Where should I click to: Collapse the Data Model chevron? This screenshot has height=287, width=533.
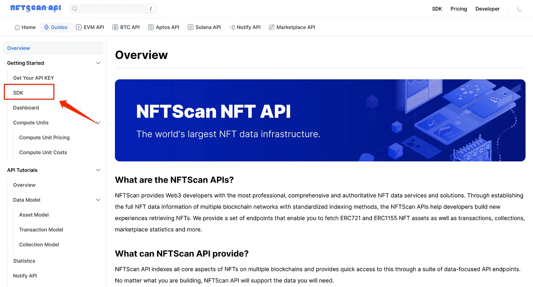click(98, 200)
